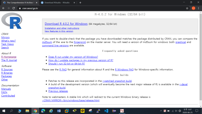Click the scrollbar down arrow
The height and width of the screenshot is (114, 202).
201,106
